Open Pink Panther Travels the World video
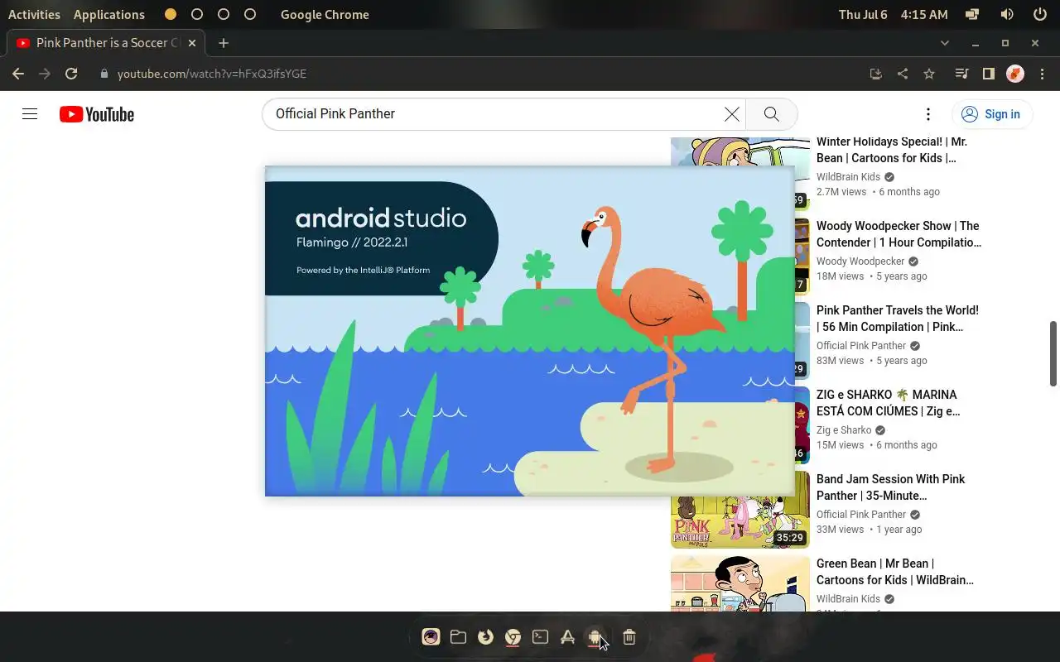Viewport: 1060px width, 662px height. pyautogui.click(x=898, y=319)
